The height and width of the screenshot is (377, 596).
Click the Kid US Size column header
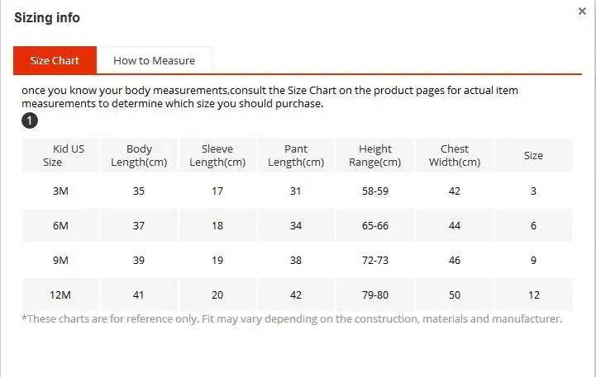pyautogui.click(x=61, y=155)
